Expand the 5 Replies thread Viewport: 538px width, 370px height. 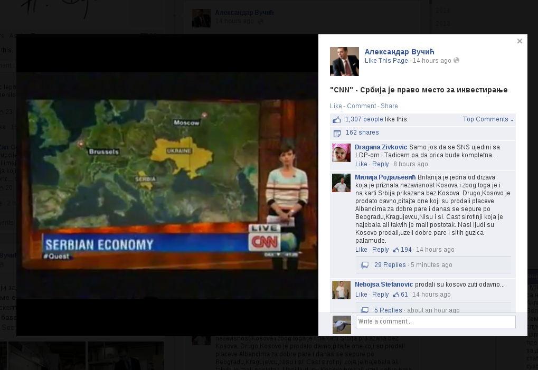[388, 310]
